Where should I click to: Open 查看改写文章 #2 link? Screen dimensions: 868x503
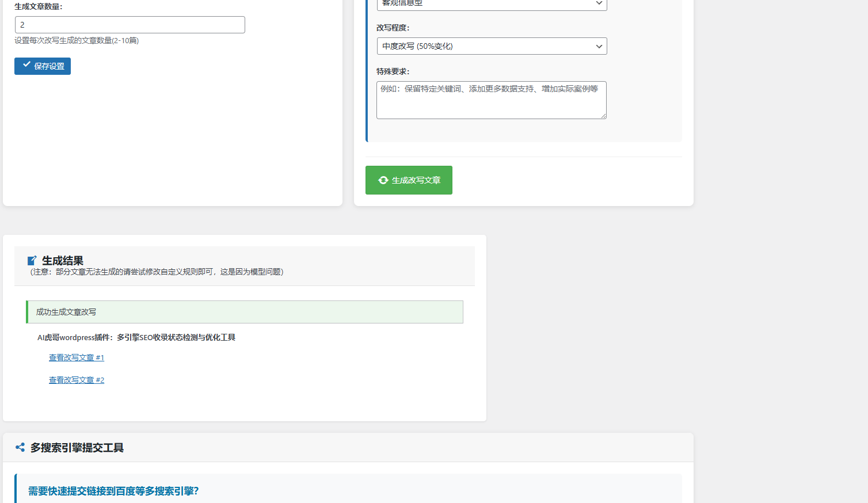pos(77,379)
